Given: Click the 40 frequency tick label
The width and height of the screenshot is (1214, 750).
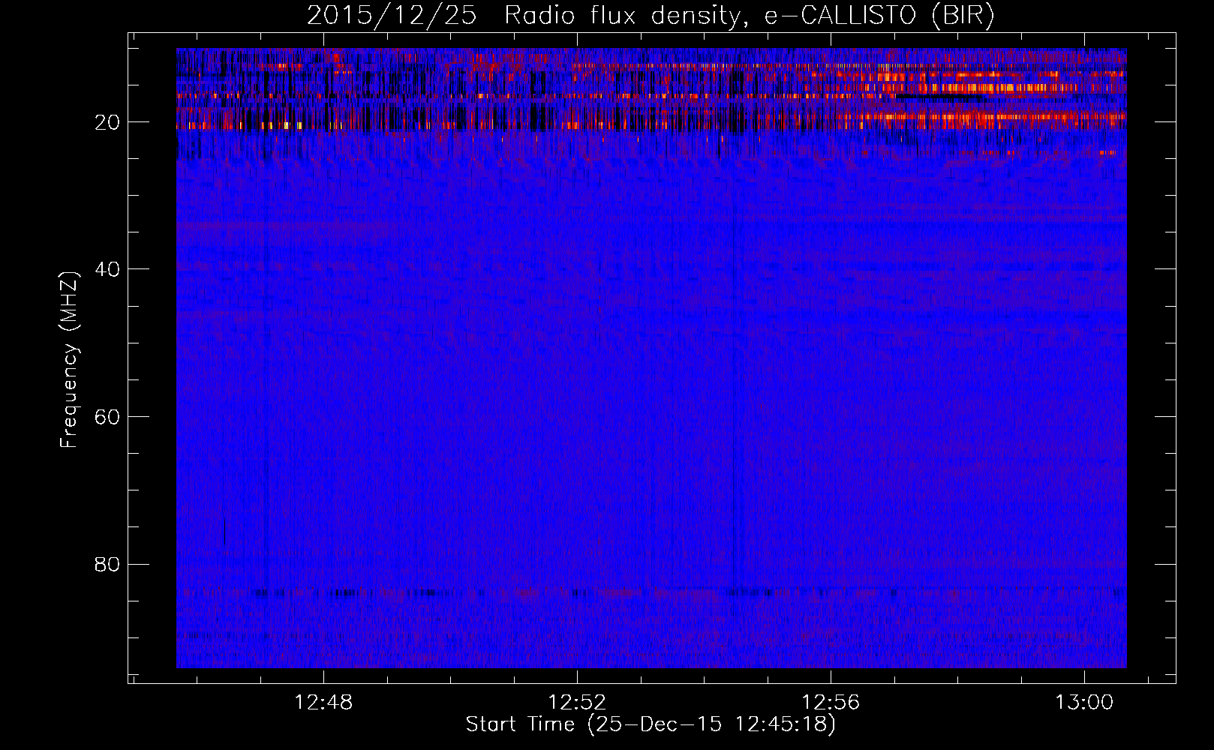Looking at the screenshot, I should coord(107,269).
